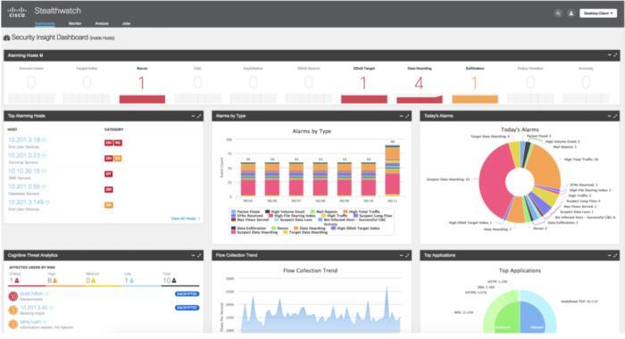Open host 10.201.0.55
Screen dimensions: 625x339
tap(24, 186)
